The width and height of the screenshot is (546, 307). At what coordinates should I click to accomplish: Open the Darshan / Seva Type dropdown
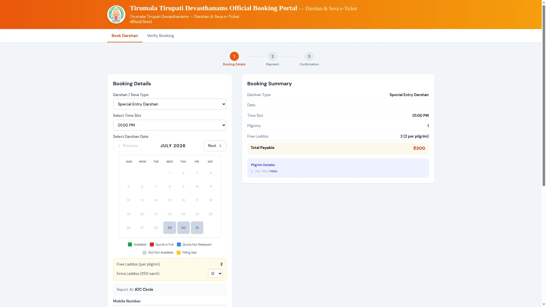[169, 104]
